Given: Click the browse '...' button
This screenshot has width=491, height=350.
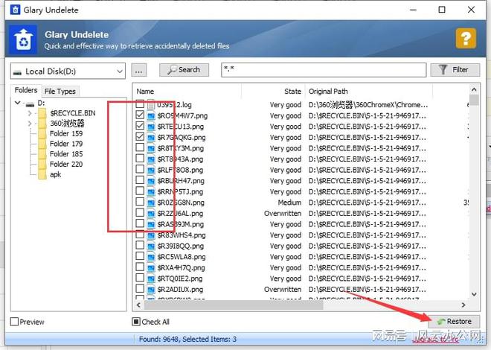Looking at the screenshot, I should [139, 70].
